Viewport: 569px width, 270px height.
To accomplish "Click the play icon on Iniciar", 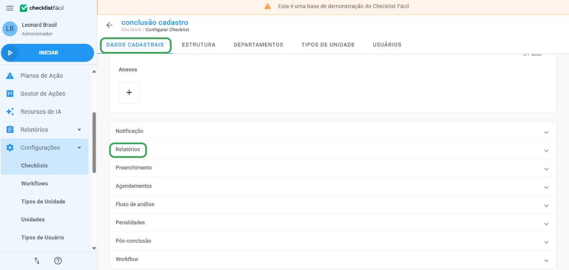I will click(x=10, y=53).
